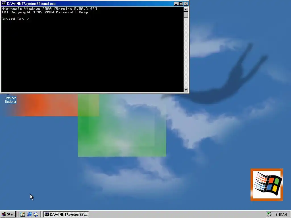291x218 pixels.
Task: Click the Show Desktop Quick Launch icon
Action: 23,214
